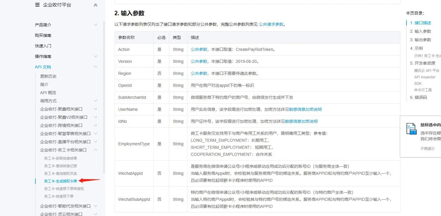Select 务工卡-获取核身结果 in the sidebar
The width and height of the screenshot is (441, 216).
click(60, 158)
